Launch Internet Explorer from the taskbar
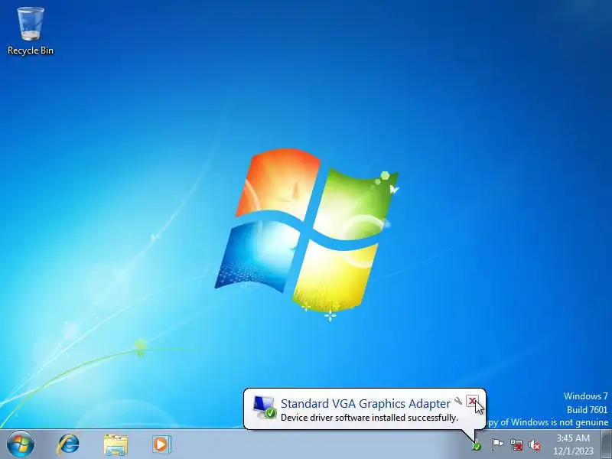The image size is (612, 459). coord(68,444)
